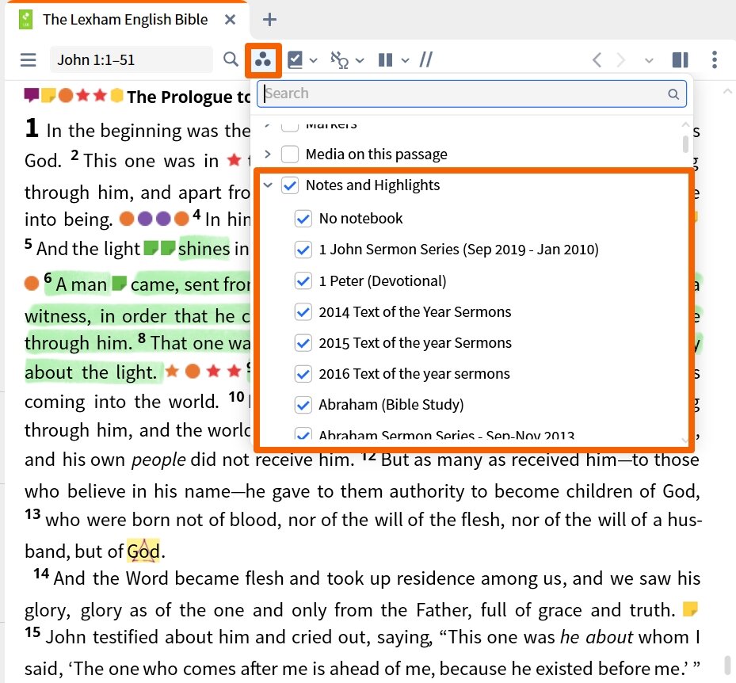736x683 pixels.
Task: Click 'The Prologue' heading text
Action: point(189,97)
